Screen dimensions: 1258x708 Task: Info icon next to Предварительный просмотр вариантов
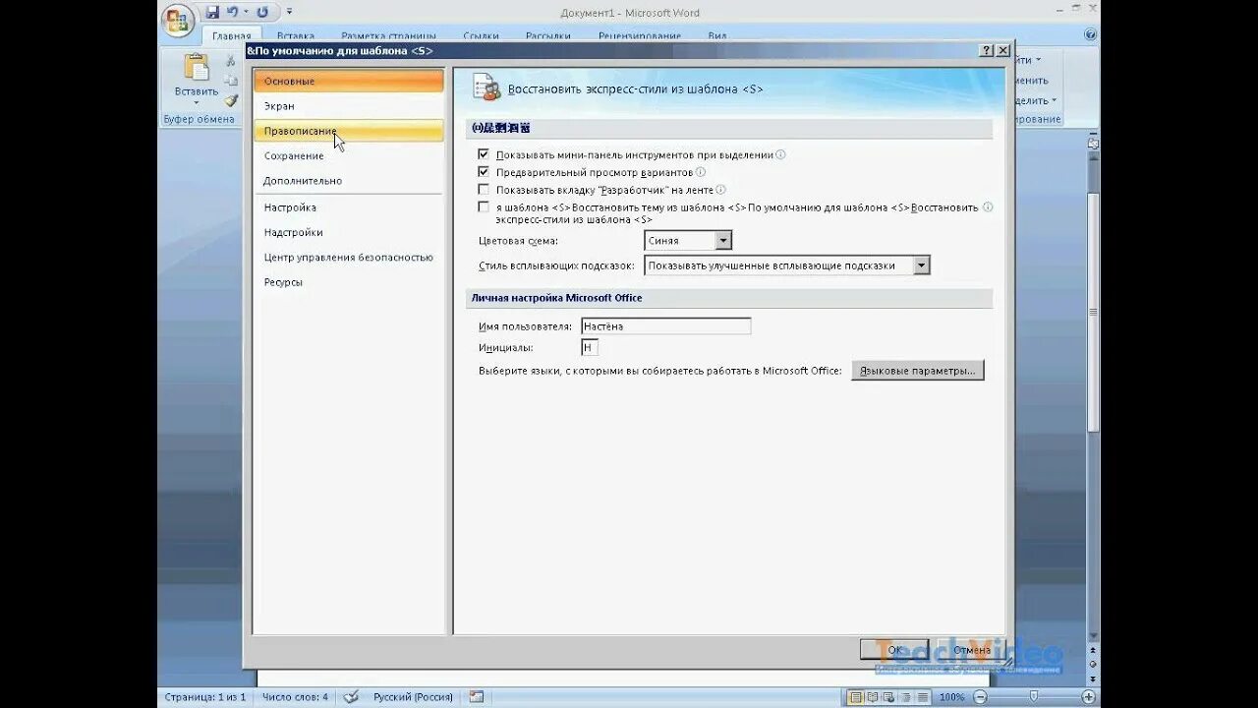tap(701, 172)
